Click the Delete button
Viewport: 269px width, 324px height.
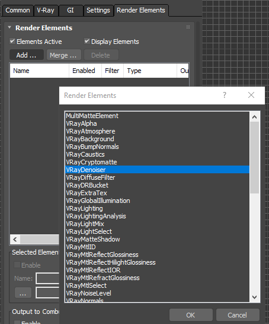[101, 55]
